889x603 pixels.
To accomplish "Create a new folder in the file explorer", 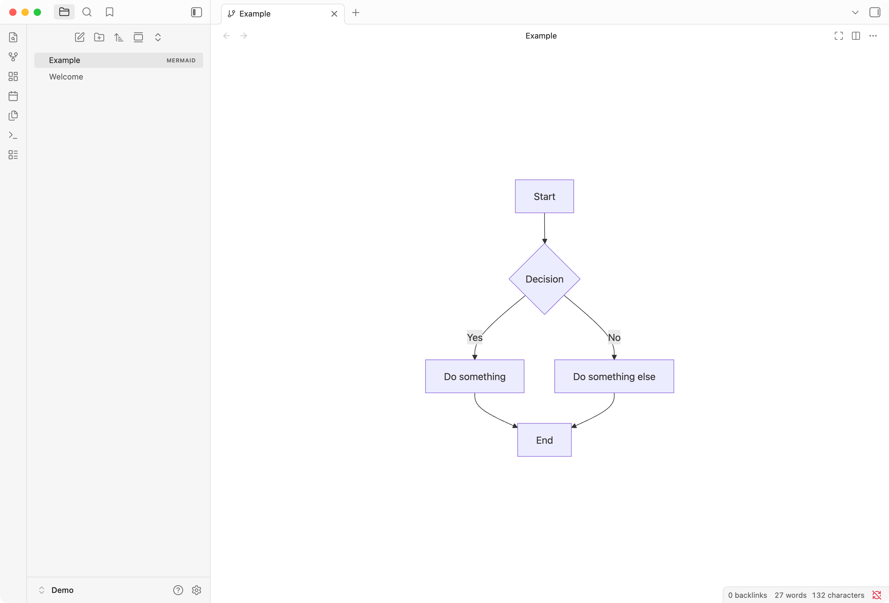I will pyautogui.click(x=99, y=37).
